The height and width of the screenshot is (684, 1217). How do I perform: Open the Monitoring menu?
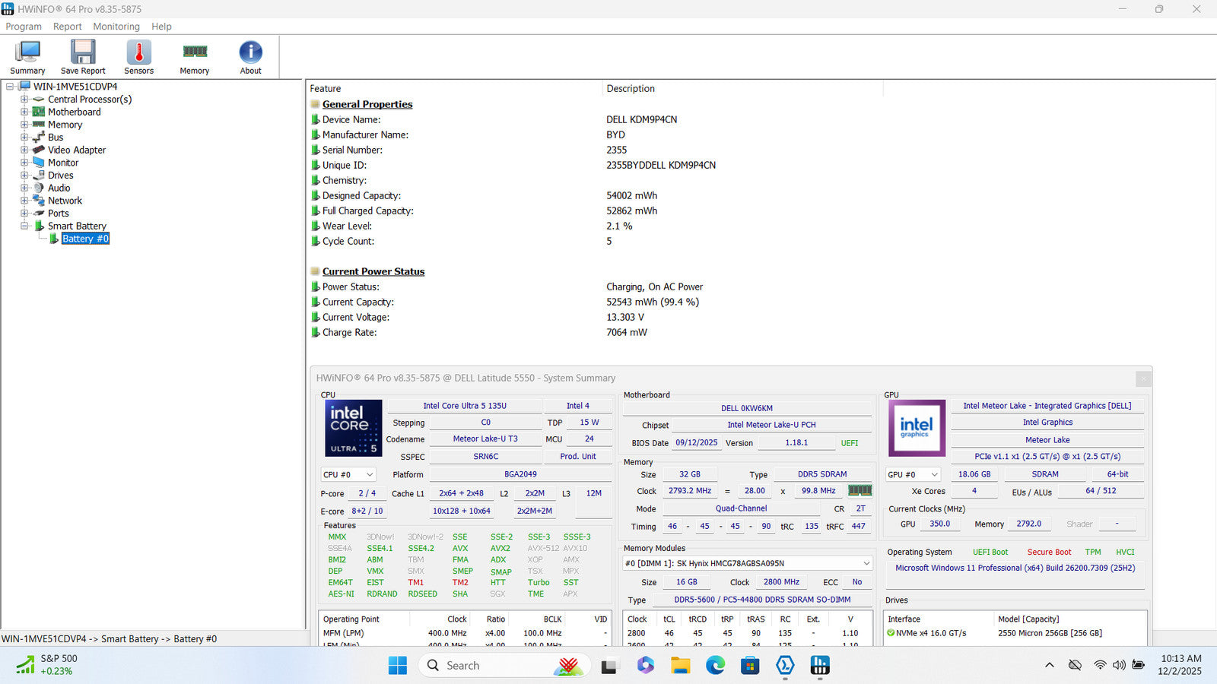(116, 27)
